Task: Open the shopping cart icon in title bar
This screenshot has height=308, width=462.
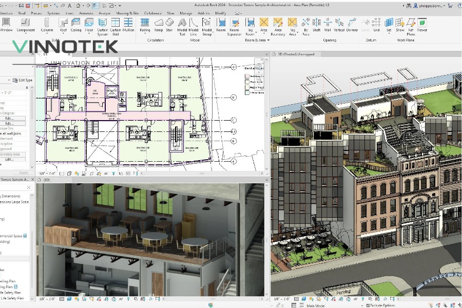Action: tap(450, 5)
